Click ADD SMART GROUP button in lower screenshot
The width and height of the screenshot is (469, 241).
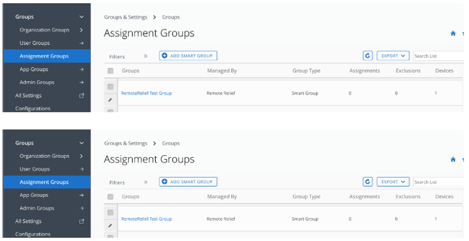pyautogui.click(x=188, y=182)
